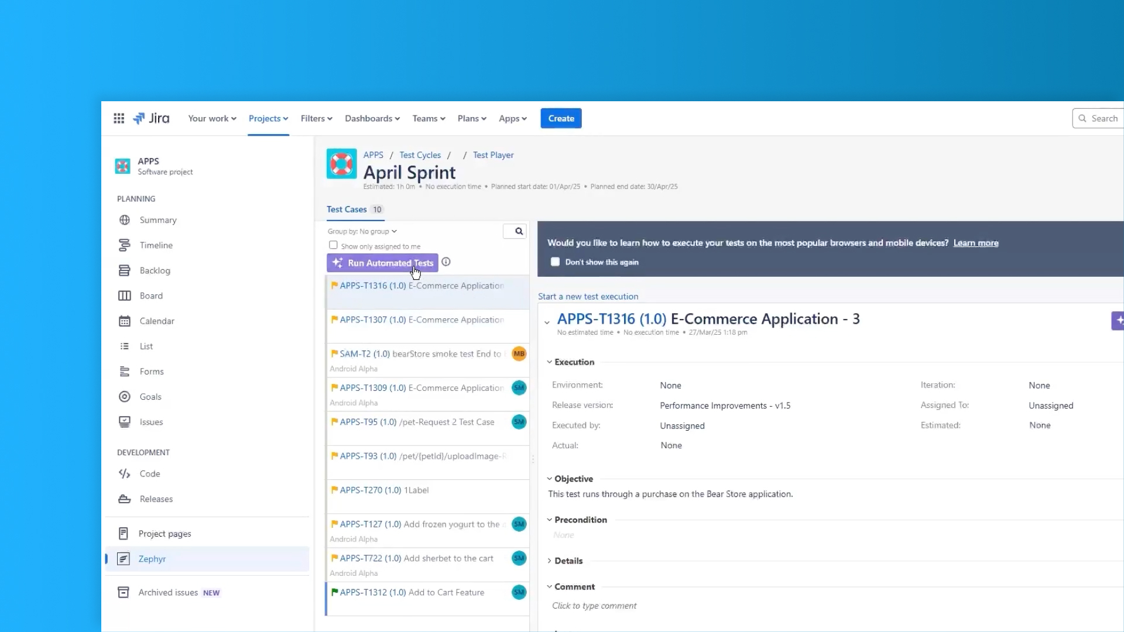Click the SM avatar on APPS-T1312 row
This screenshot has width=1124, height=632.
point(519,592)
